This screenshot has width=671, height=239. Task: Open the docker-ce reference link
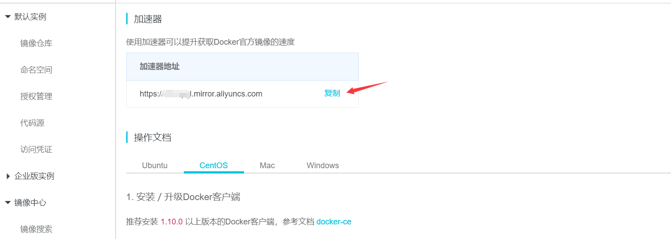point(334,222)
